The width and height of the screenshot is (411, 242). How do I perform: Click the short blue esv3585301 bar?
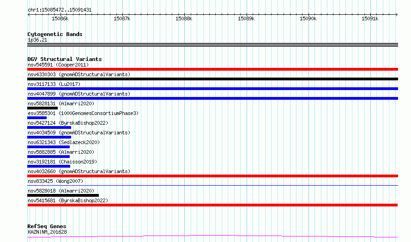click(x=37, y=118)
